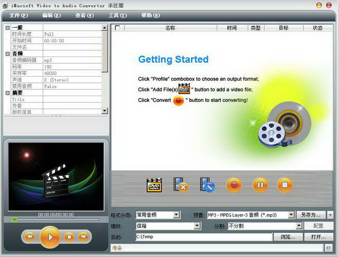Click the Add File(s) DVD clapperboard icon
Screen dimensions: 339x257
pyautogui.click(x=154, y=185)
